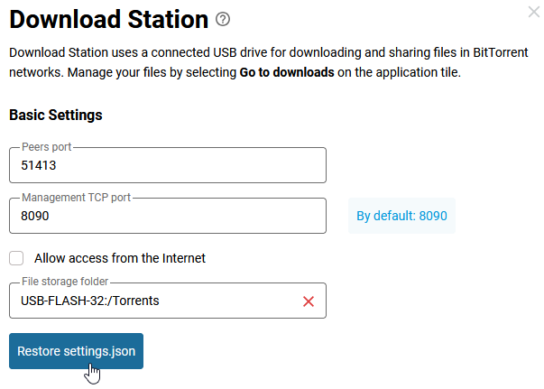The width and height of the screenshot is (544, 389).
Task: Enable Allow access from the Internet checkbox
Action: point(17,258)
